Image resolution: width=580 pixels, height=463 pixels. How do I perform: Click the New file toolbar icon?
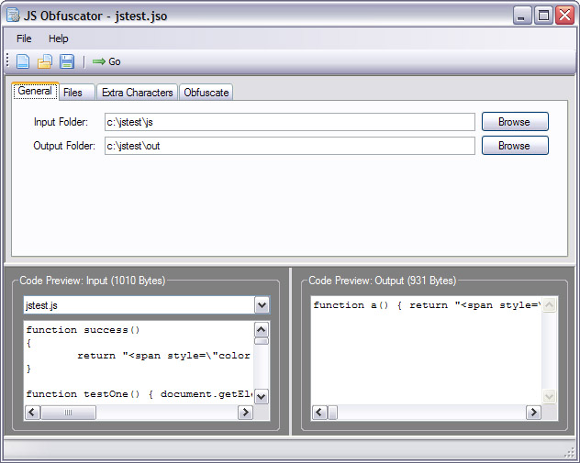(23, 61)
